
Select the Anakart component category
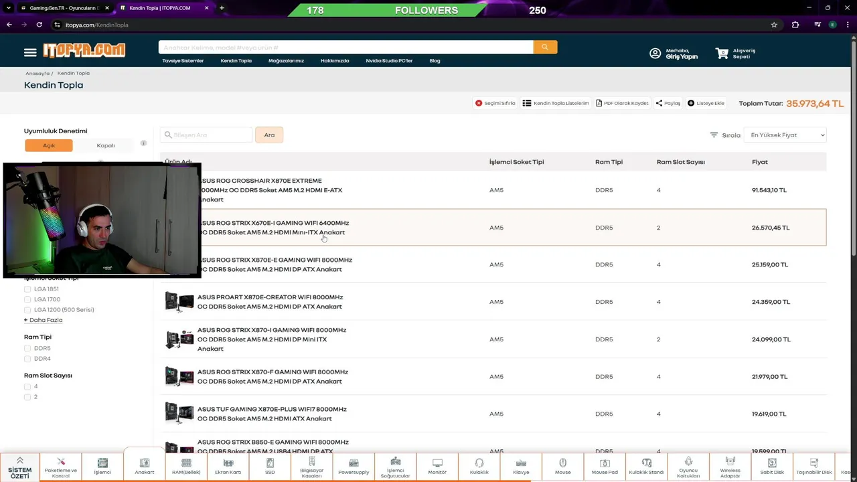(145, 467)
